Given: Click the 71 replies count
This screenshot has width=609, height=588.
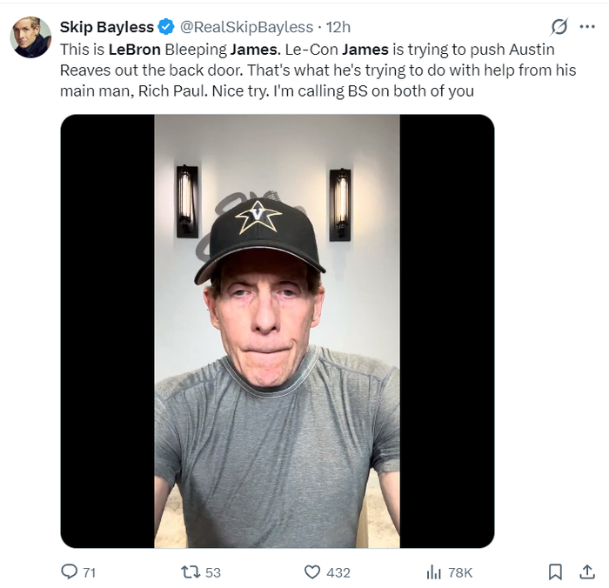Looking at the screenshot, I should (x=89, y=572).
